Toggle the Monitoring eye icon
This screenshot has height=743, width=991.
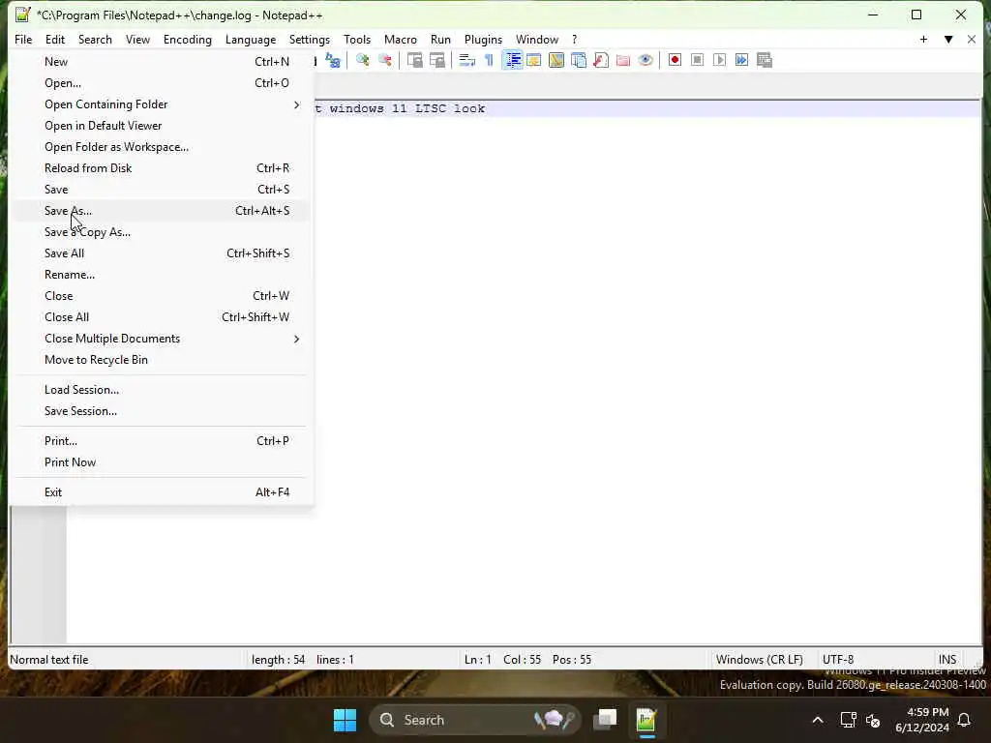click(646, 60)
